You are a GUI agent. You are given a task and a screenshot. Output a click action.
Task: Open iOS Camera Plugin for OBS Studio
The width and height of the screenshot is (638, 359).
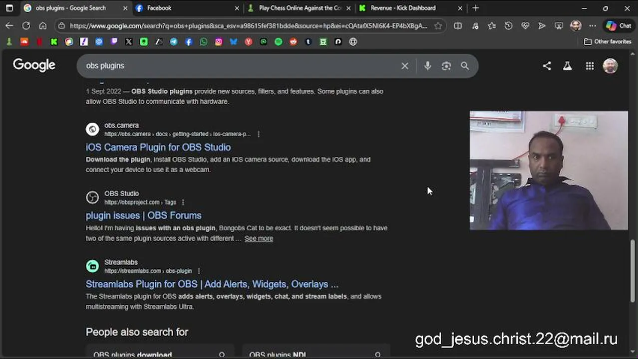click(x=158, y=147)
